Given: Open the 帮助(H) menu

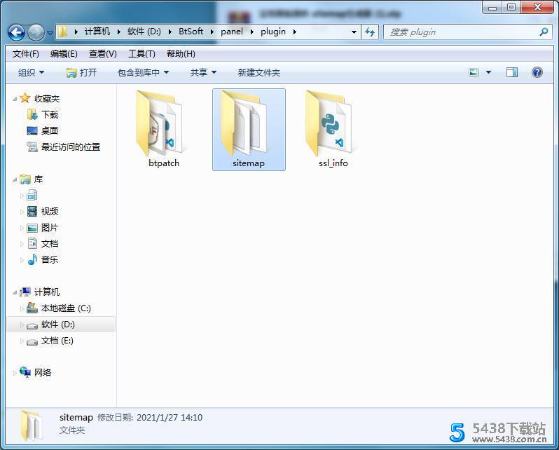Looking at the screenshot, I should pyautogui.click(x=181, y=54).
